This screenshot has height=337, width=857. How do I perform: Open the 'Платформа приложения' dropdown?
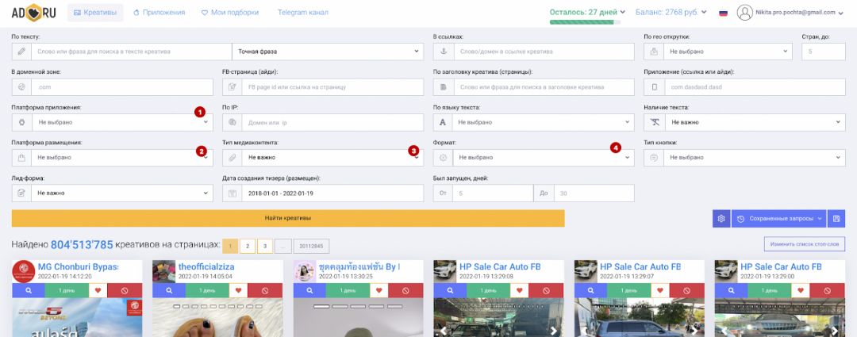113,122
